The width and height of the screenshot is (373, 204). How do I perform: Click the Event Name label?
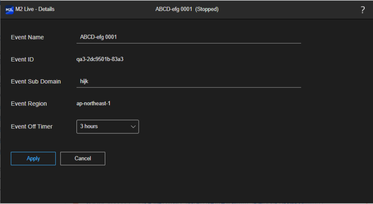pos(27,38)
